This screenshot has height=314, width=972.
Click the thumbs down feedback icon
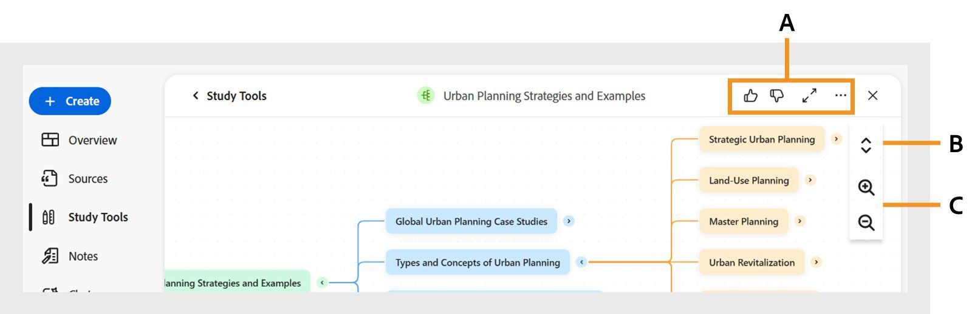[776, 96]
